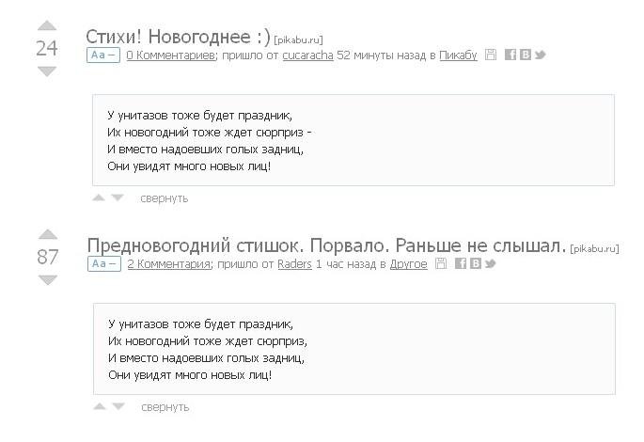
Task: Upvote the post 'Стихи! Новогоднее :)'
Action: click(x=47, y=26)
